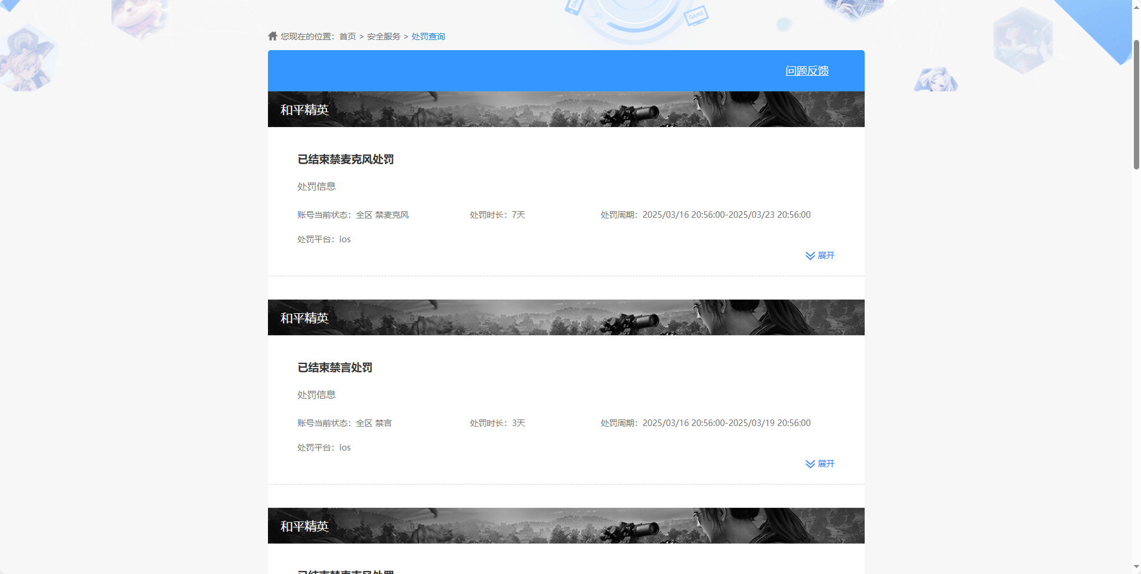Expand the 已结束禁言处罚 record details
The image size is (1141, 574).
pyautogui.click(x=825, y=464)
